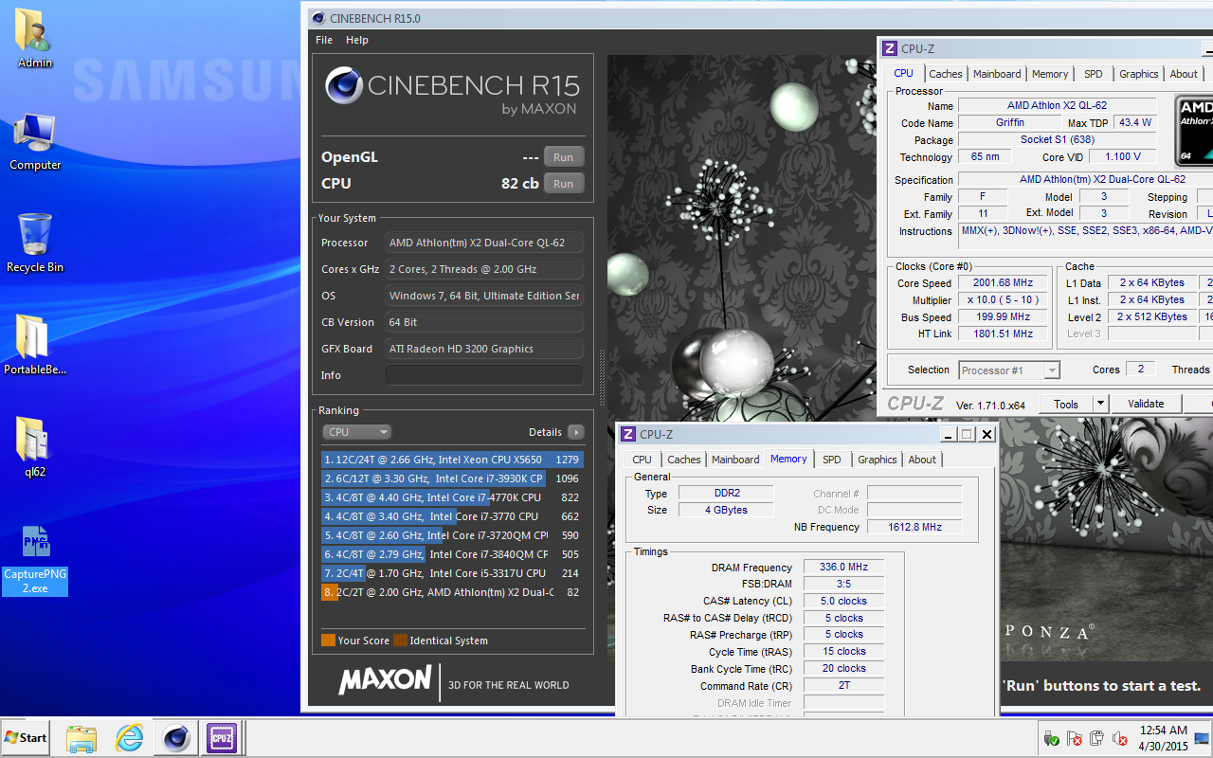This screenshot has width=1213, height=758.
Task: Click the volume speaker tray icon
Action: pyautogui.click(x=1120, y=738)
